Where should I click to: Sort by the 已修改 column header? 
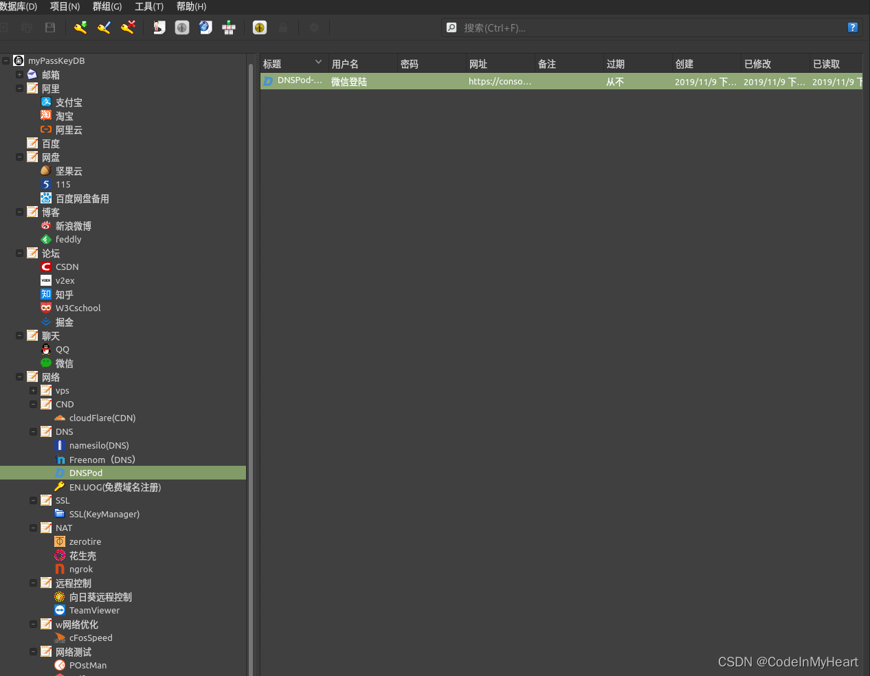tap(775, 64)
